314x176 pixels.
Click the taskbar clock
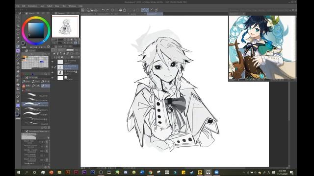[x=282, y=173]
